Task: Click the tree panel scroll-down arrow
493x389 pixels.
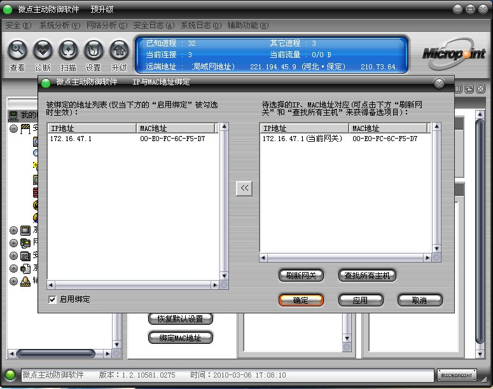Action: [116, 345]
